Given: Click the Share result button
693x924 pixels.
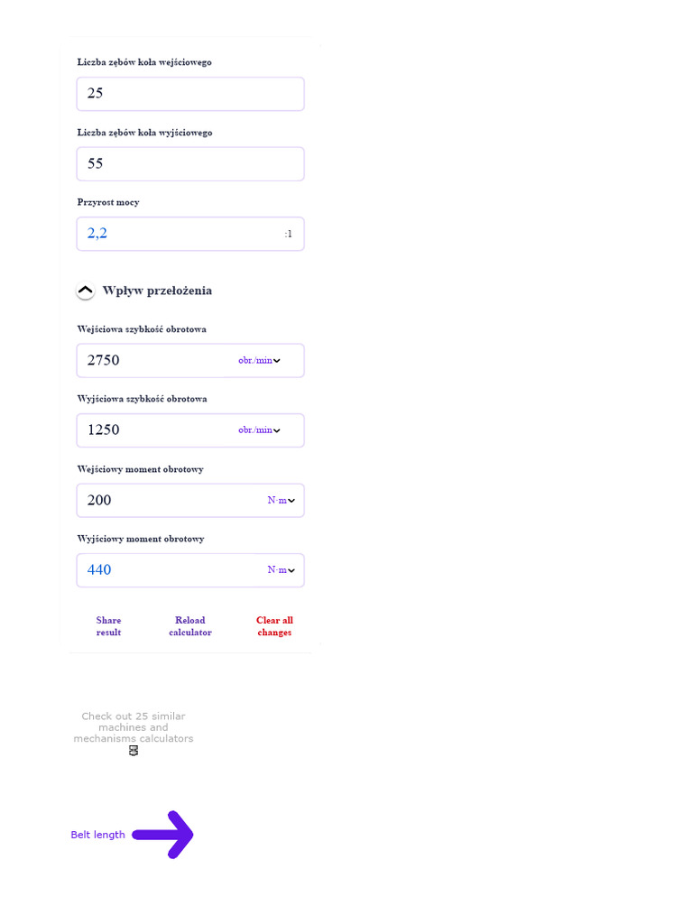Looking at the screenshot, I should coord(108,626).
